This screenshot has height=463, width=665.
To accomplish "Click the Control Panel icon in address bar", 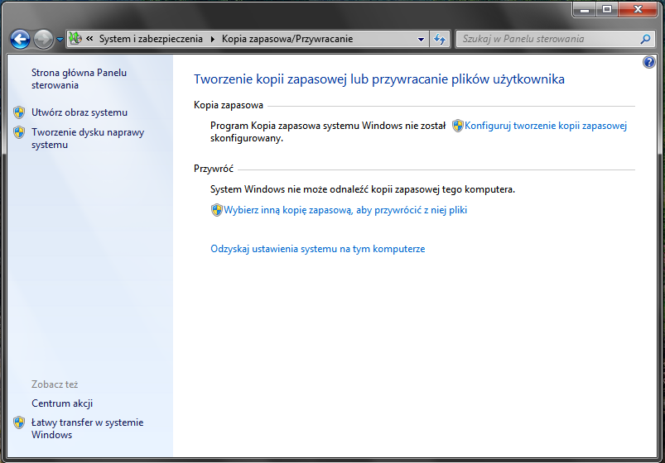I will [75, 39].
